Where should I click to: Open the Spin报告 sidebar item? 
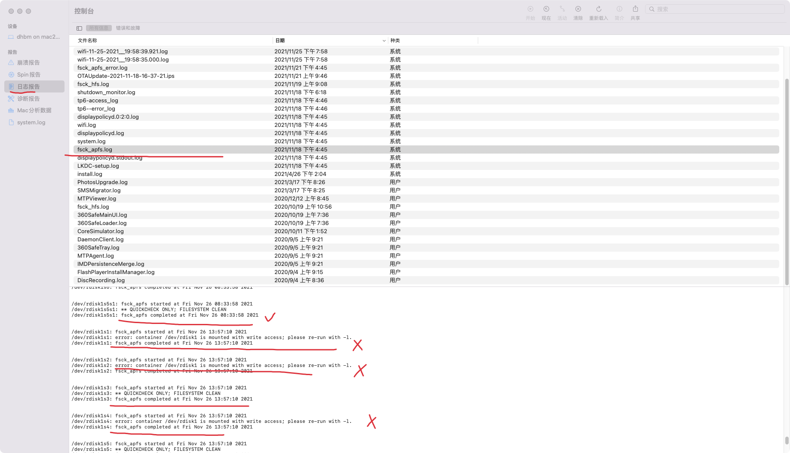coord(34,75)
